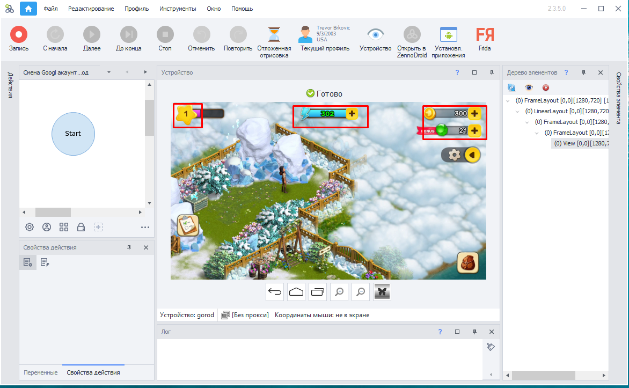Redo with Повторить toolbar icon

[238, 34]
